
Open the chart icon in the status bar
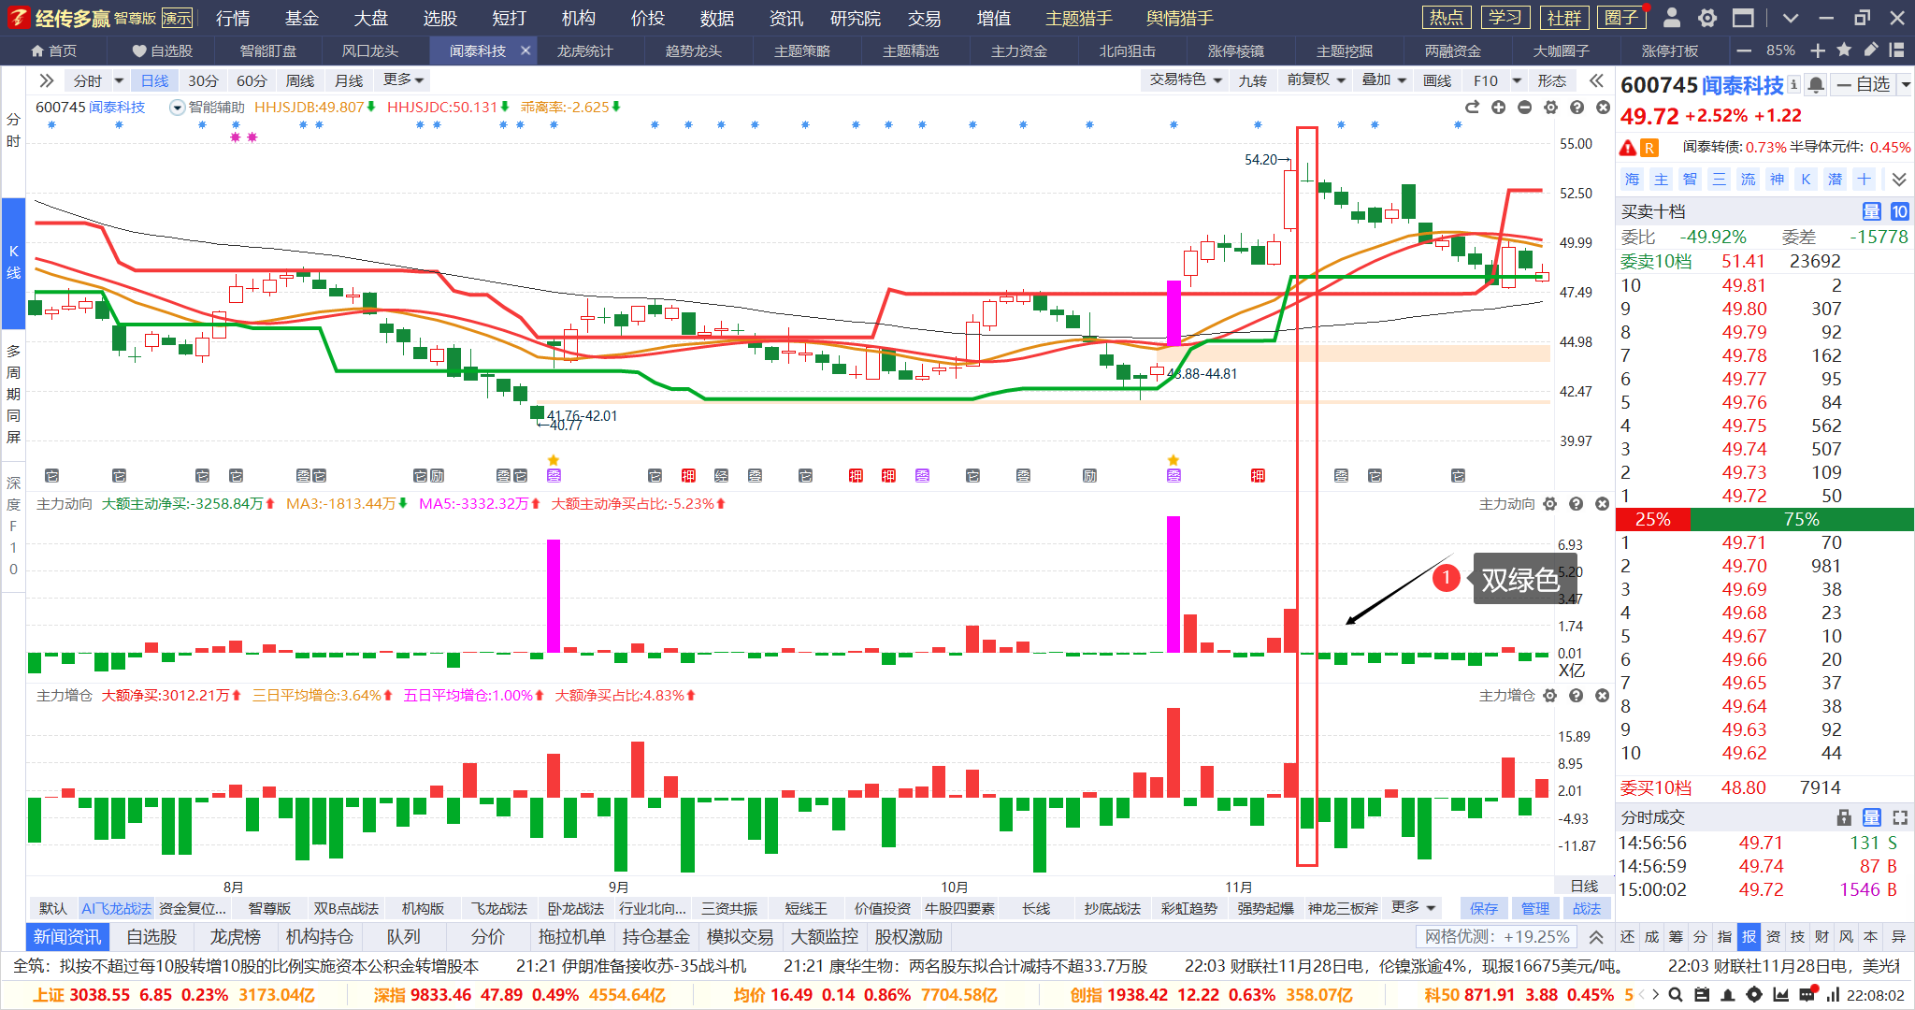(x=1780, y=995)
